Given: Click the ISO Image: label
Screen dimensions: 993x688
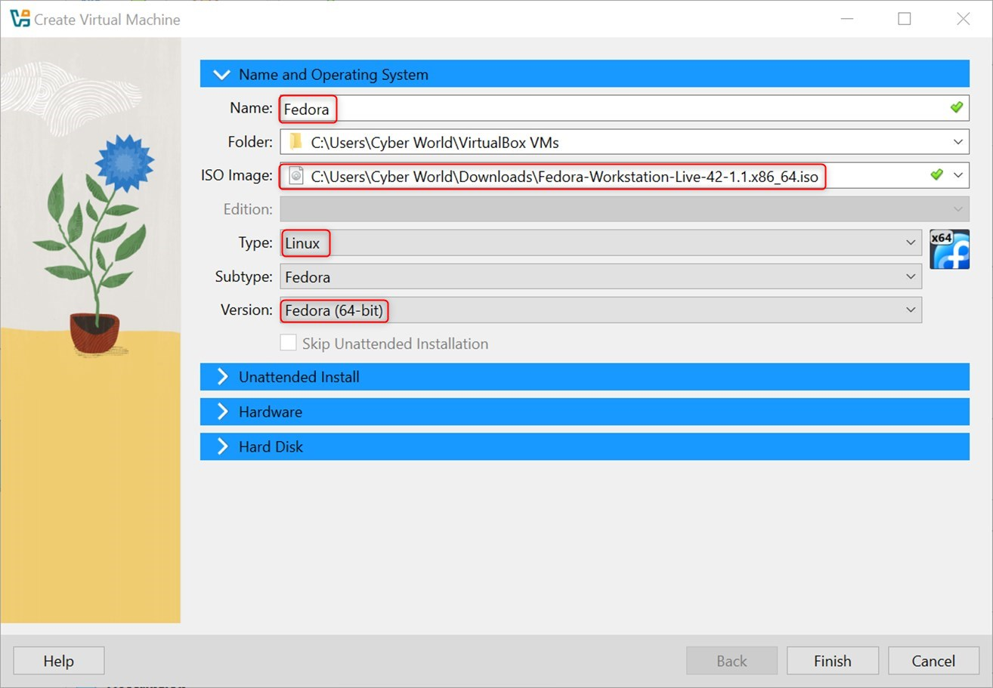Looking at the screenshot, I should 237,175.
